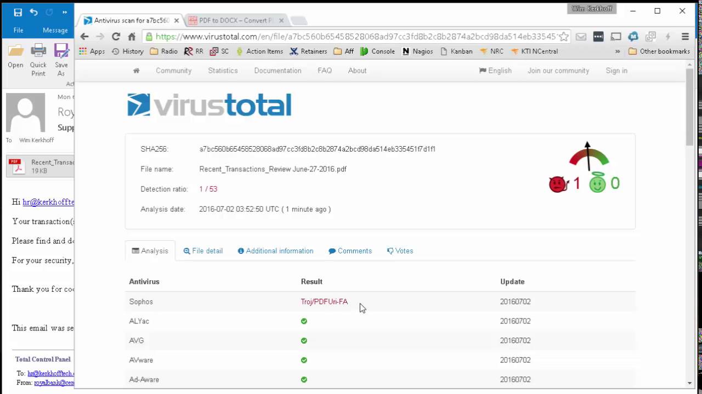Click the browser Home icon
Viewport: 702px width, 394px height.
click(132, 37)
